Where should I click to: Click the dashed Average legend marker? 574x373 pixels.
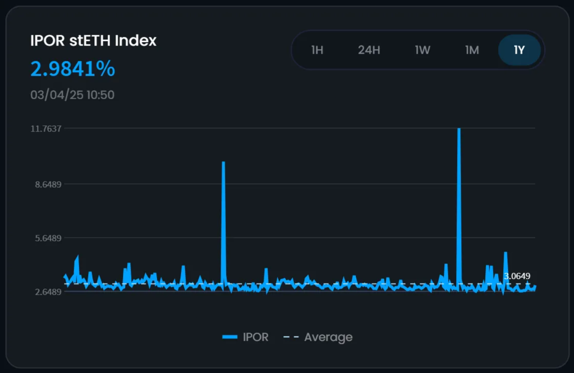[291, 337]
